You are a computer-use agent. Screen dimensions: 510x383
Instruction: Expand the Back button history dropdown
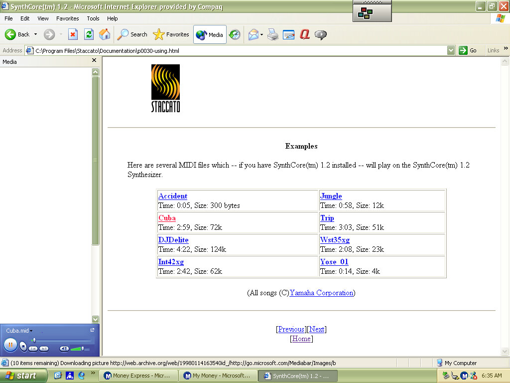coord(35,34)
